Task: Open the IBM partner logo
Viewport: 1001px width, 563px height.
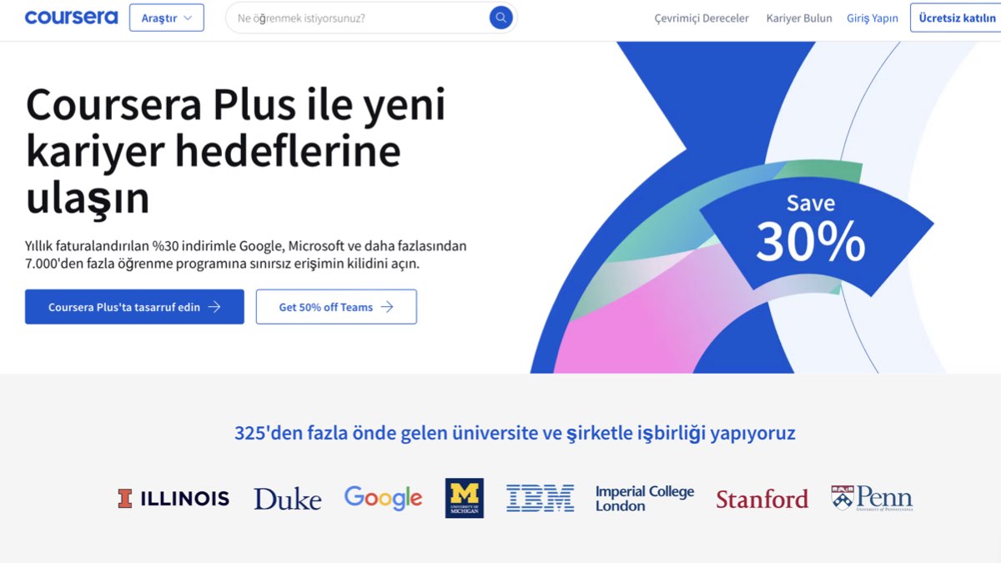Action: coord(540,498)
